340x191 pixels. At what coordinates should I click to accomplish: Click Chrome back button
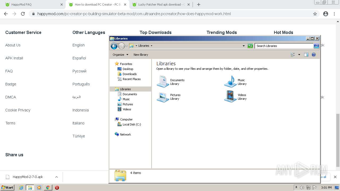6,14
